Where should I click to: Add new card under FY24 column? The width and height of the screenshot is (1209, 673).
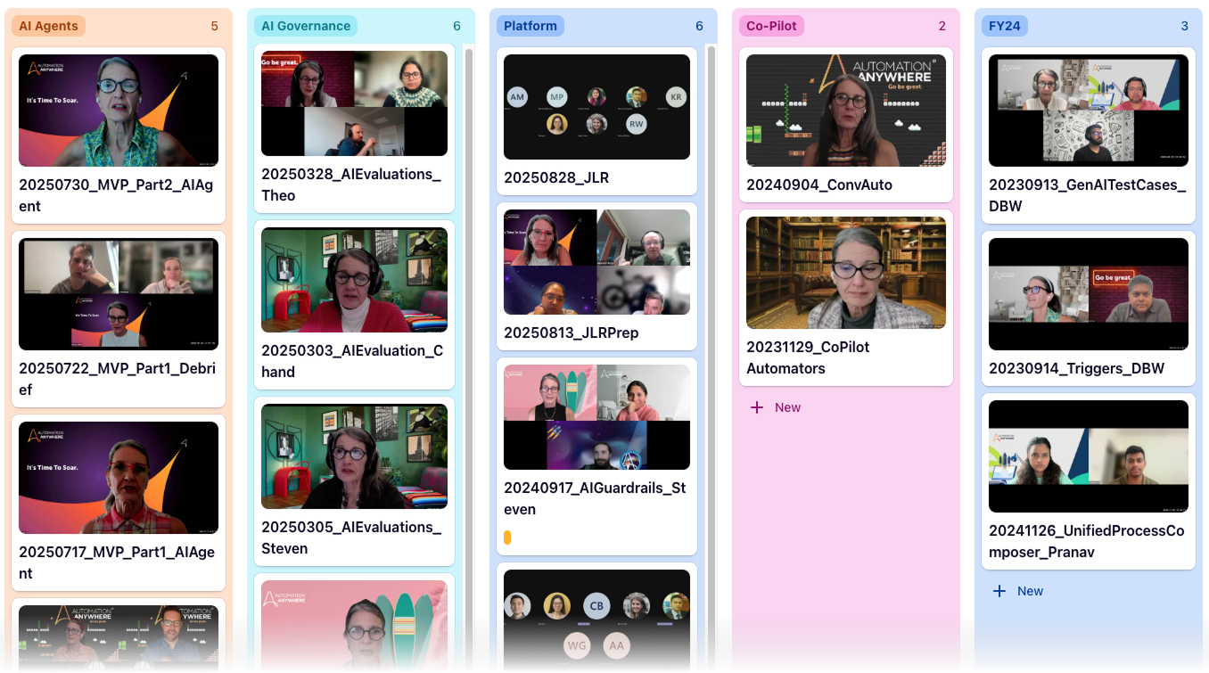coord(1018,591)
